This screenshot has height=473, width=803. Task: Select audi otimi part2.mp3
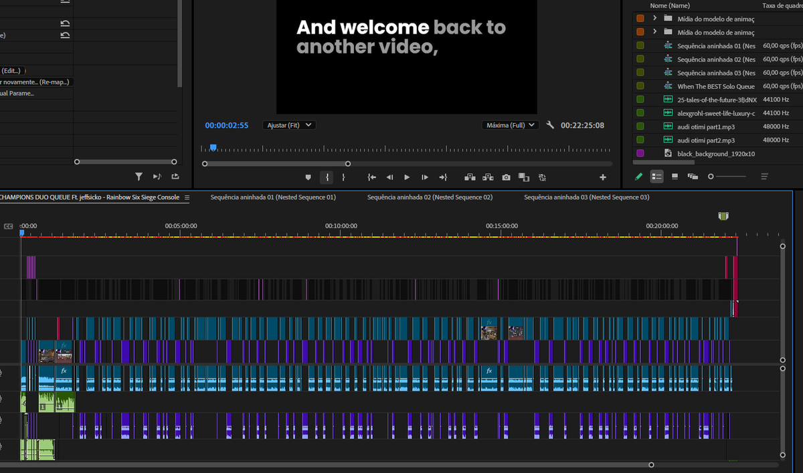(706, 140)
